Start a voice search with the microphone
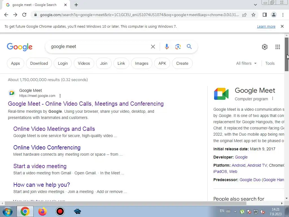Screen dimensions: 289x217 [x=167, y=47]
